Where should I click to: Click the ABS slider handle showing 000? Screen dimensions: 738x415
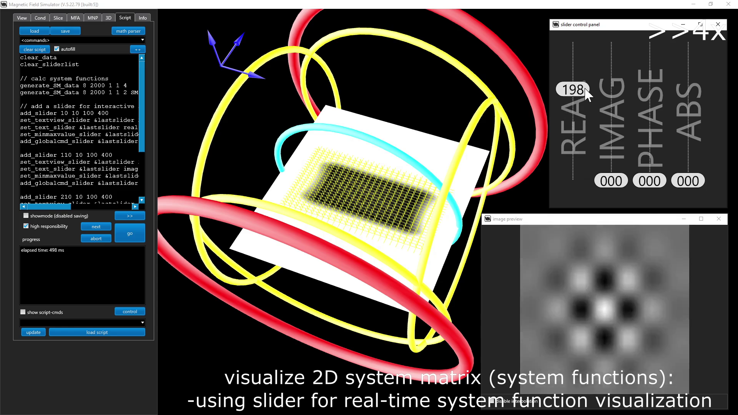tap(688, 181)
